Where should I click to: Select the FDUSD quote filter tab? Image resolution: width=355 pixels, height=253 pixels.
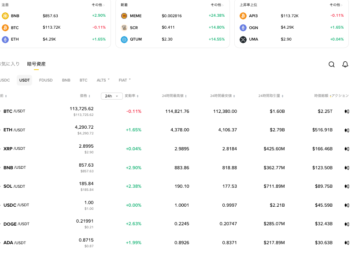(x=46, y=80)
